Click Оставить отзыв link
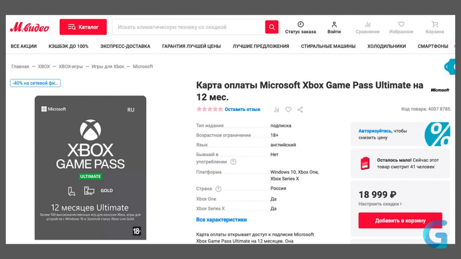The width and height of the screenshot is (461, 259). [242, 109]
